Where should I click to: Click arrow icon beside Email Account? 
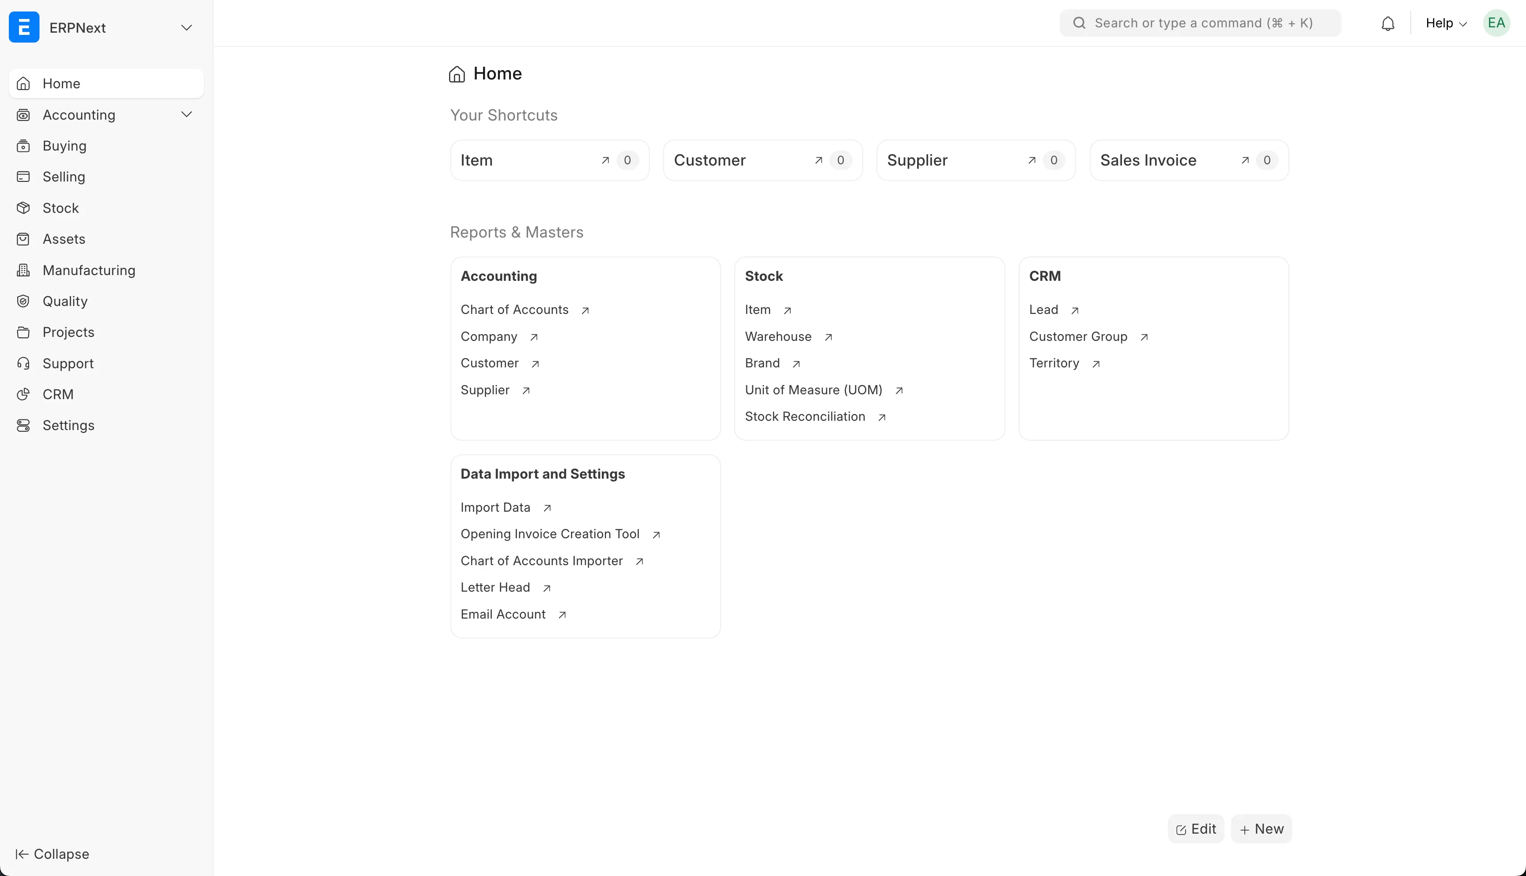tap(563, 615)
